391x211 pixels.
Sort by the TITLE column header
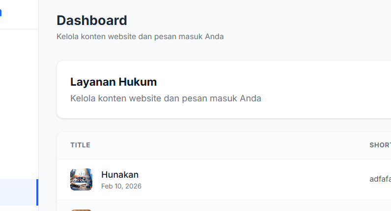(x=80, y=145)
